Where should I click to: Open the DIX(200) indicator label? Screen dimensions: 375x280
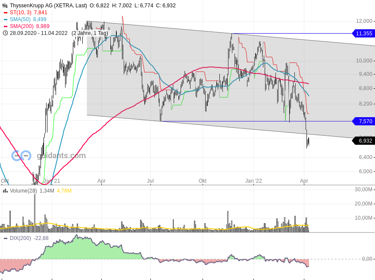pos(20,238)
